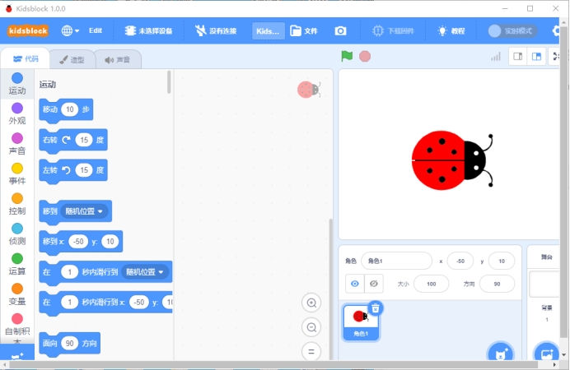
Task: Click the add backdrop button
Action: point(546,353)
